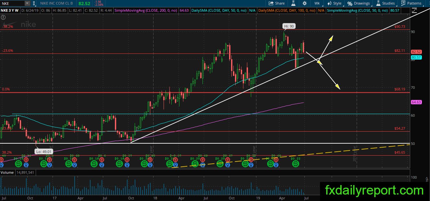Click the SimpleMovingAvg (CLOSE, 200, 0, no) label
Viewport: 430px width, 201px height.
pos(146,10)
